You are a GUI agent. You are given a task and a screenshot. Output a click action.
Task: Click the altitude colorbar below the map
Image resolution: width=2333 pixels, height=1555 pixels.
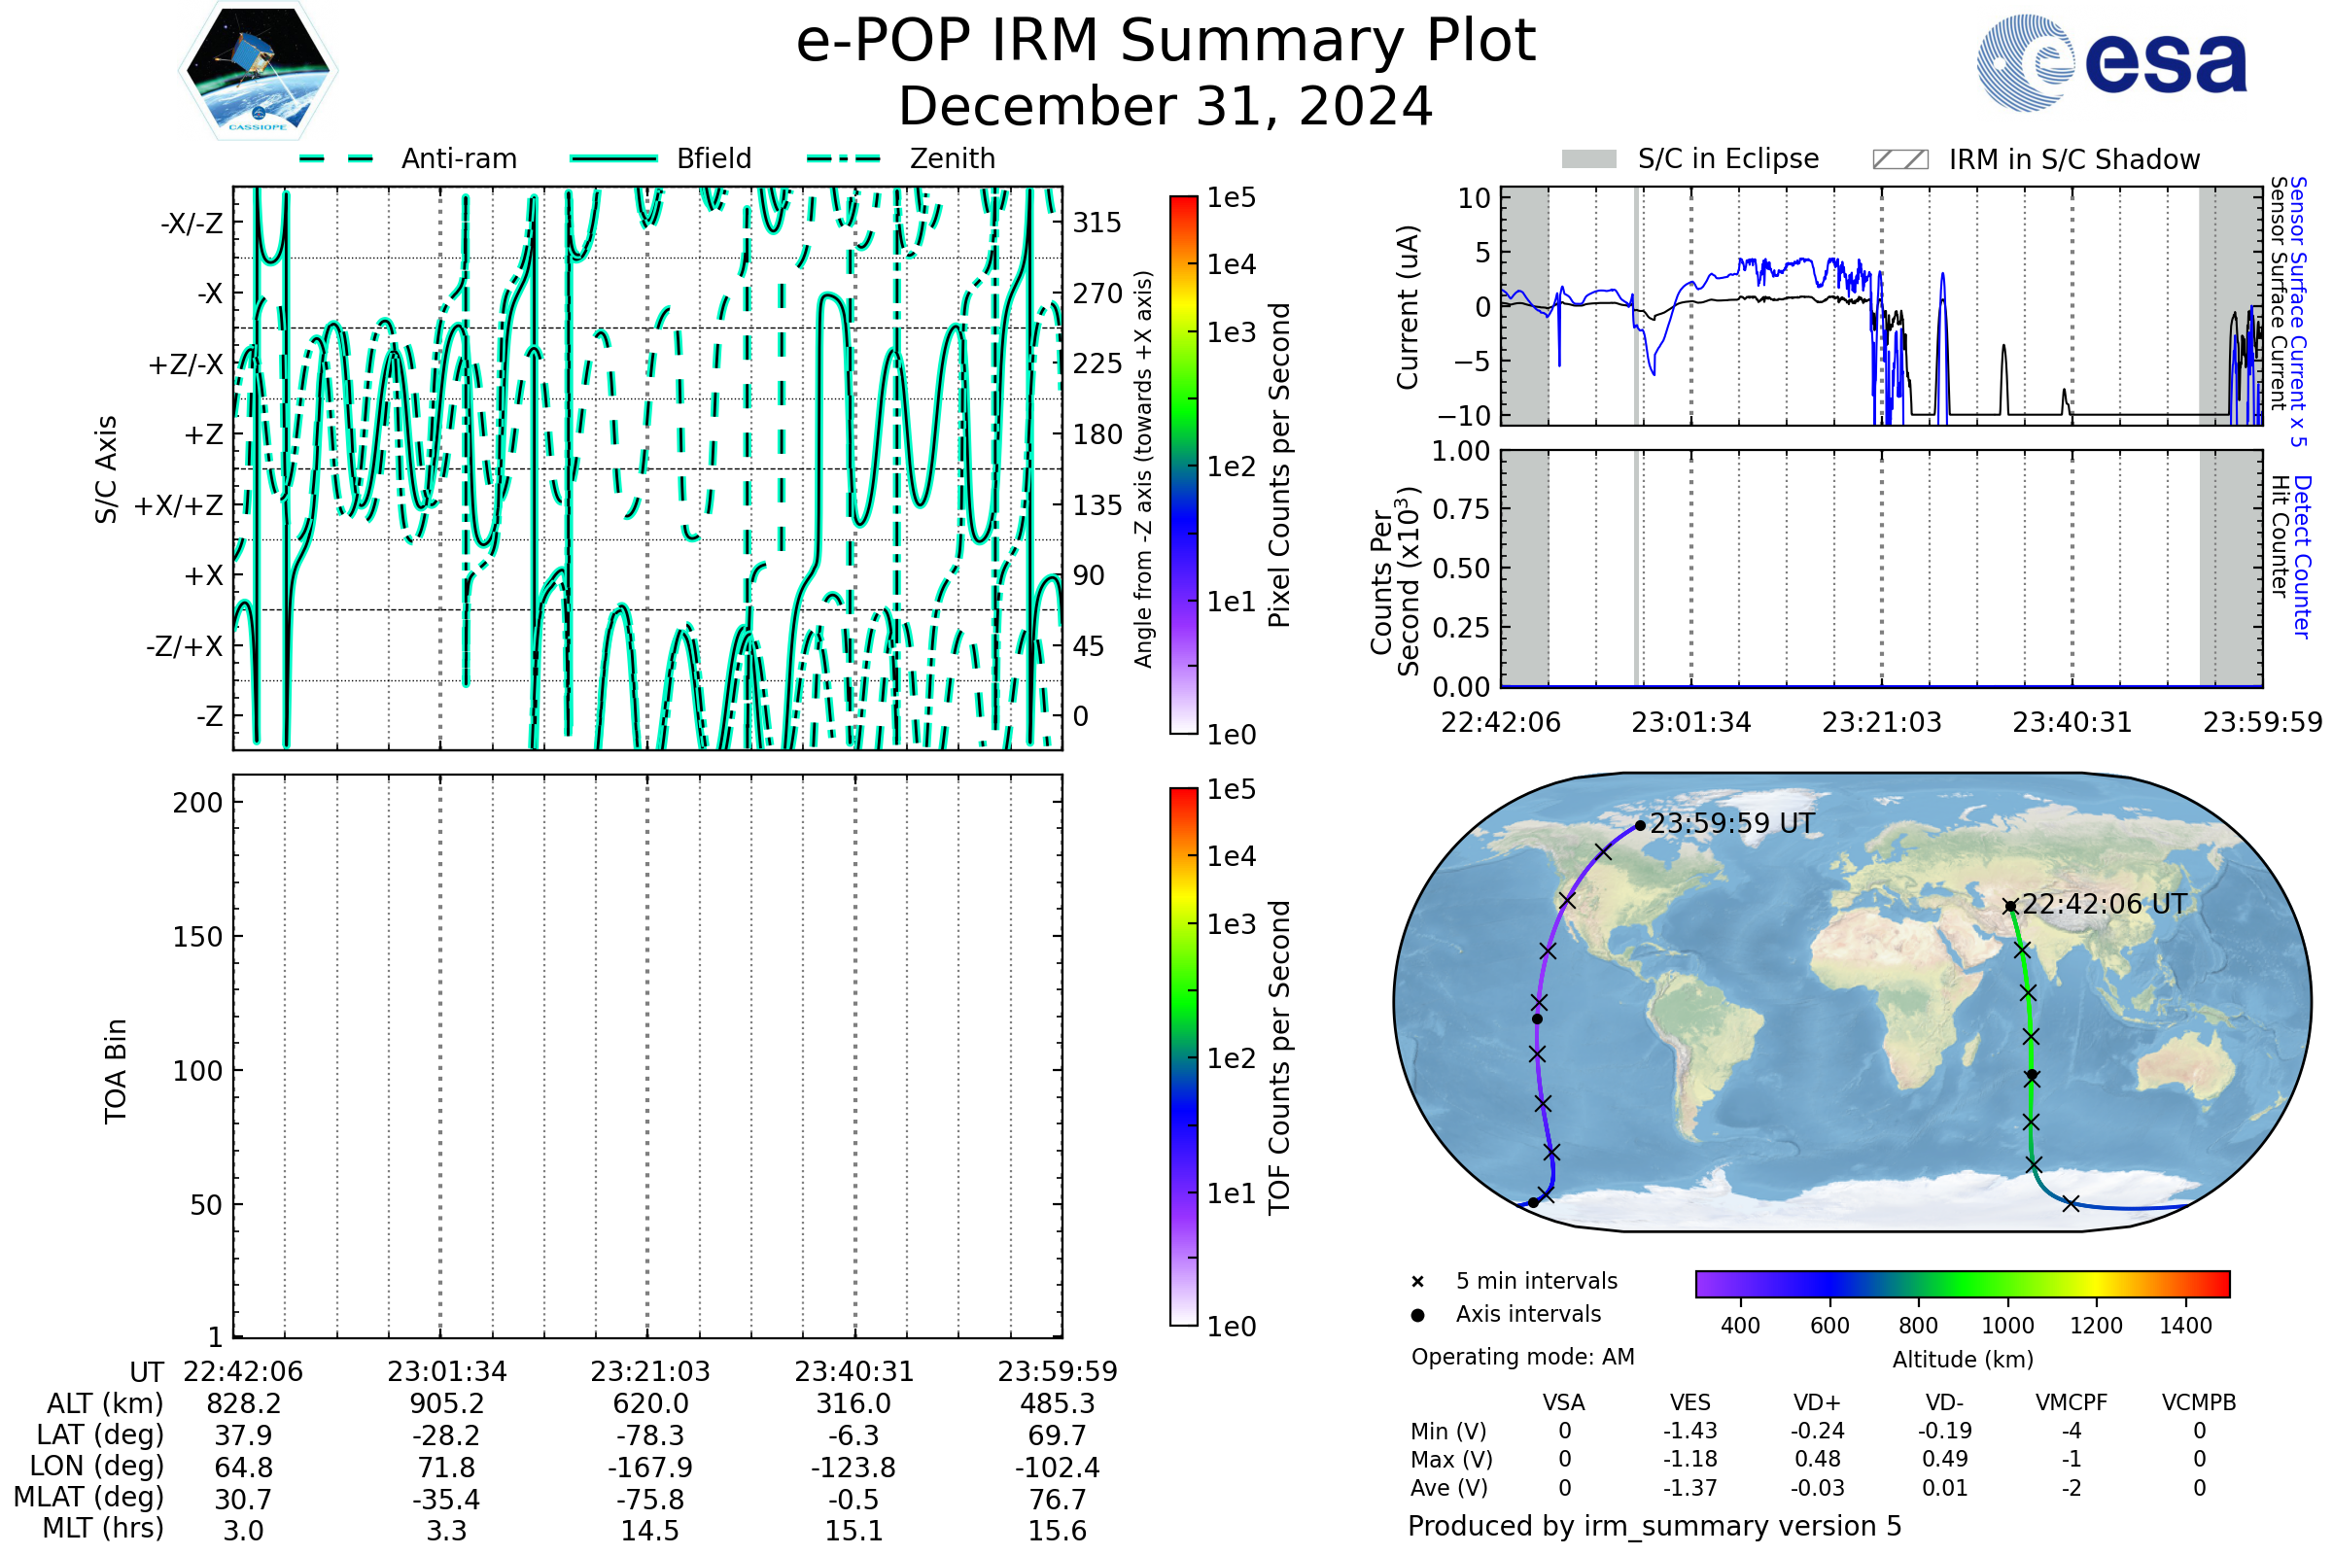point(1962,1283)
